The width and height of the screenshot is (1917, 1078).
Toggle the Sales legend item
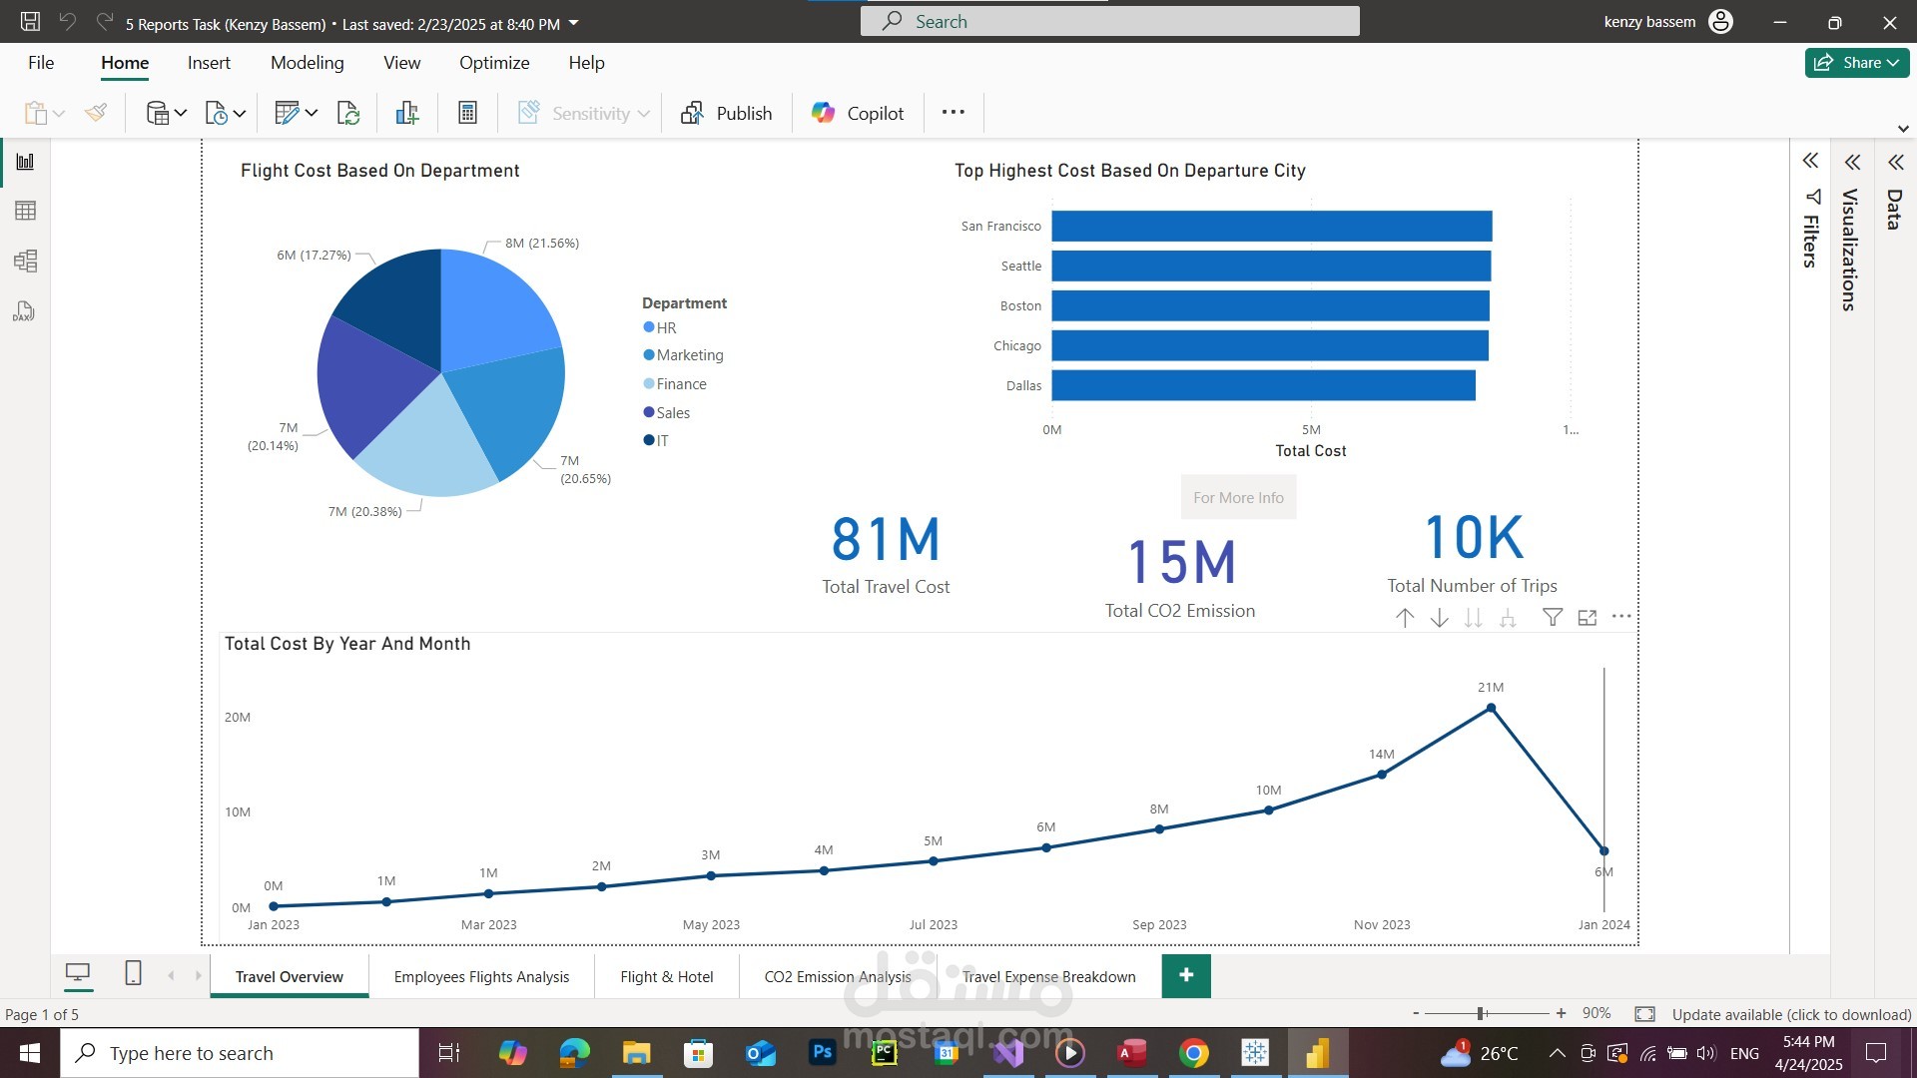click(x=667, y=413)
